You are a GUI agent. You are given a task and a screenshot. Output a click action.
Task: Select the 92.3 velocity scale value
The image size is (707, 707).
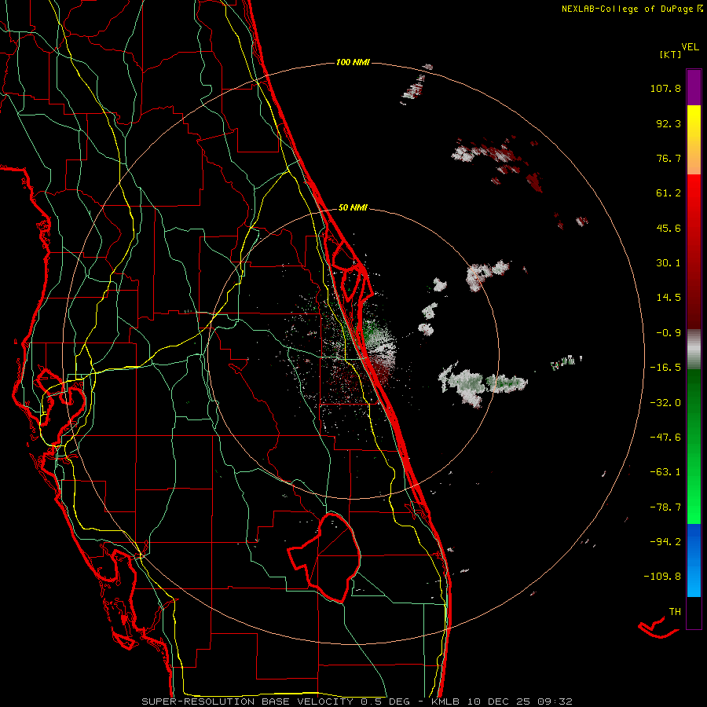[x=669, y=123]
